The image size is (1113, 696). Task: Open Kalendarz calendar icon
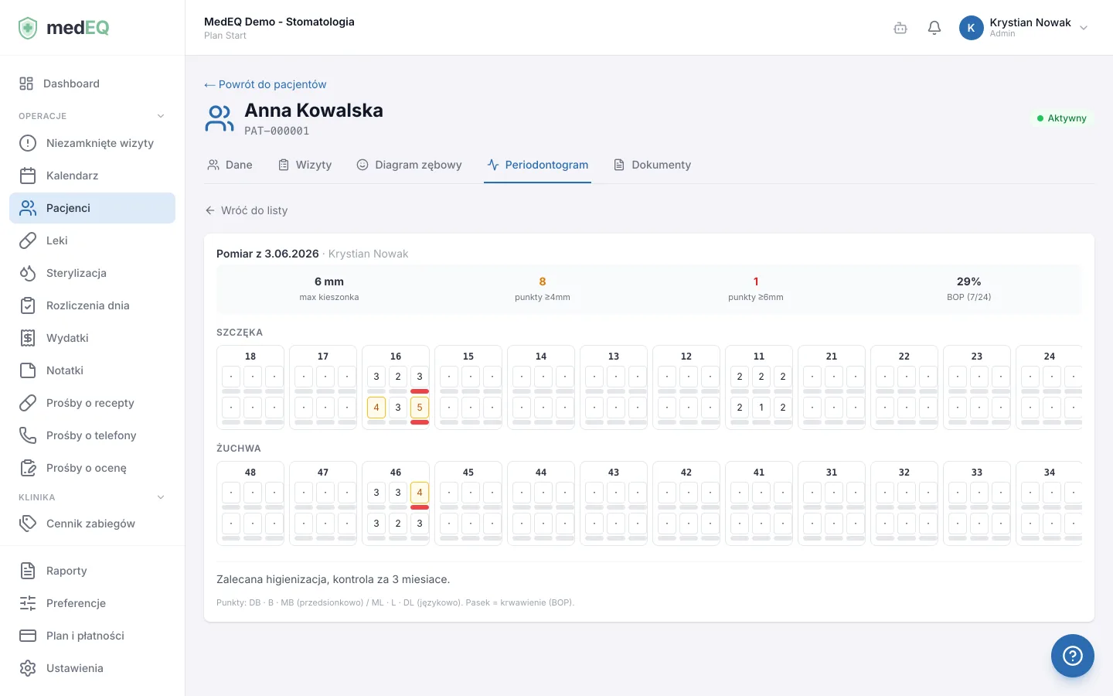click(28, 176)
